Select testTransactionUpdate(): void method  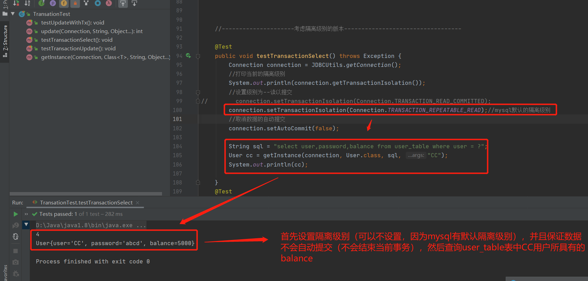(x=78, y=48)
